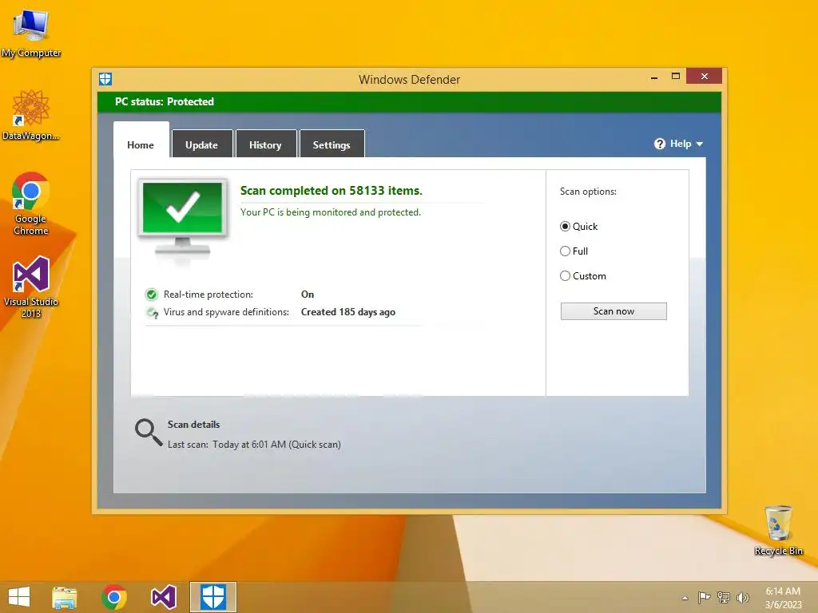The image size is (818, 613).
Task: Open the DataWagon desktop shortcut
Action: pos(31,115)
